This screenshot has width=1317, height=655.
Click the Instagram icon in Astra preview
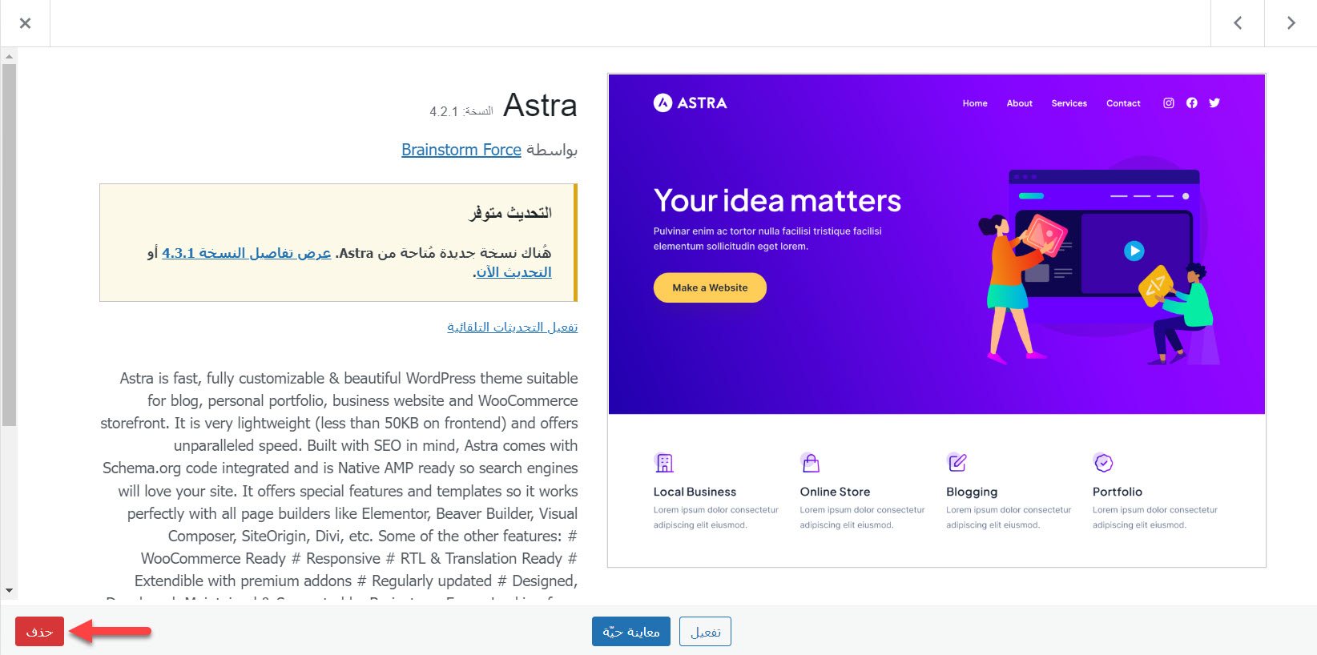[x=1169, y=103]
